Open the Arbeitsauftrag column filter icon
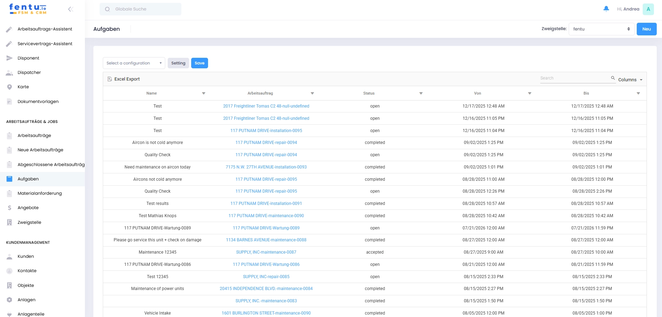This screenshot has width=662, height=317. (x=312, y=94)
